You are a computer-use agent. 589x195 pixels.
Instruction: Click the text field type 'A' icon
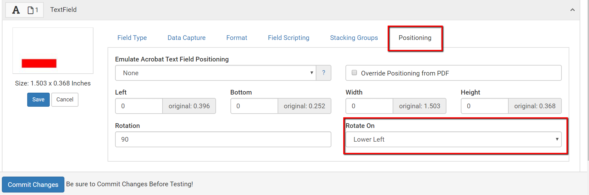pyautogui.click(x=16, y=10)
